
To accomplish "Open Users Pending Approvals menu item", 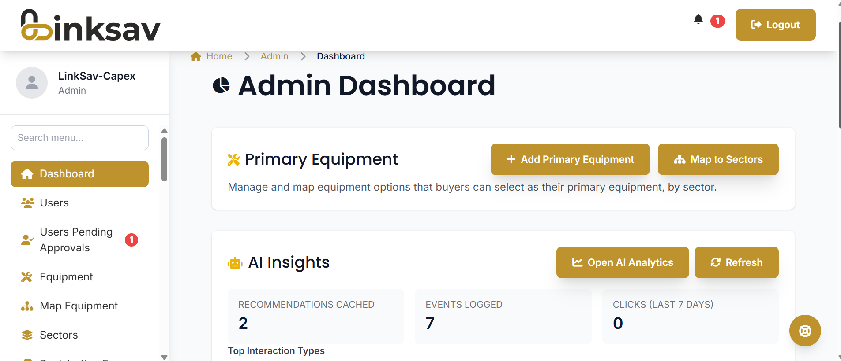I will pyautogui.click(x=79, y=240).
